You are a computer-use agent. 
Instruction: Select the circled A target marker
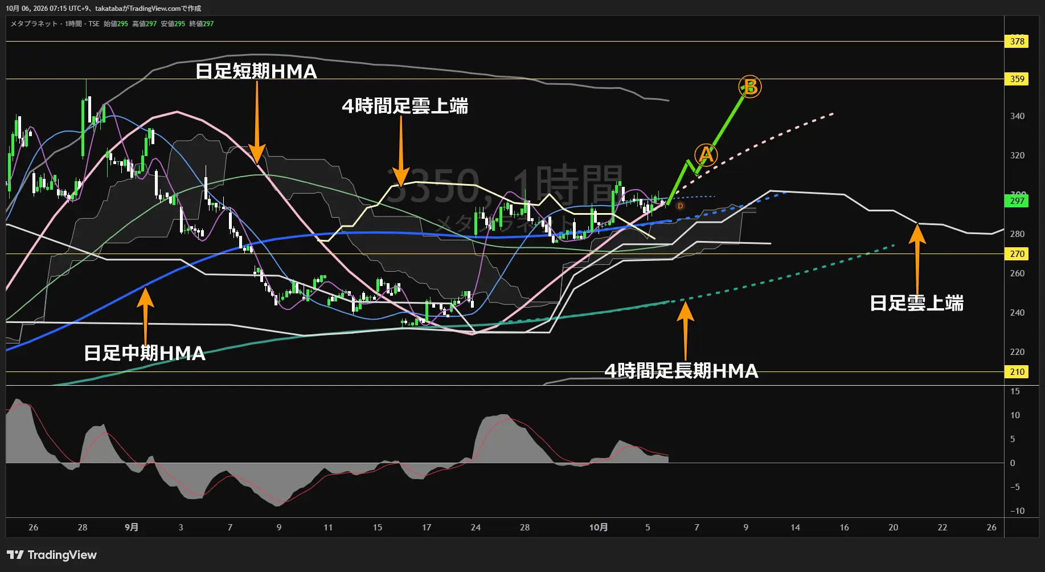706,154
